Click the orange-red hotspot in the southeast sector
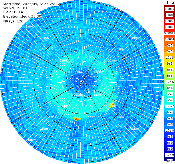The width and height of the screenshot is (175, 164). (113, 104)
